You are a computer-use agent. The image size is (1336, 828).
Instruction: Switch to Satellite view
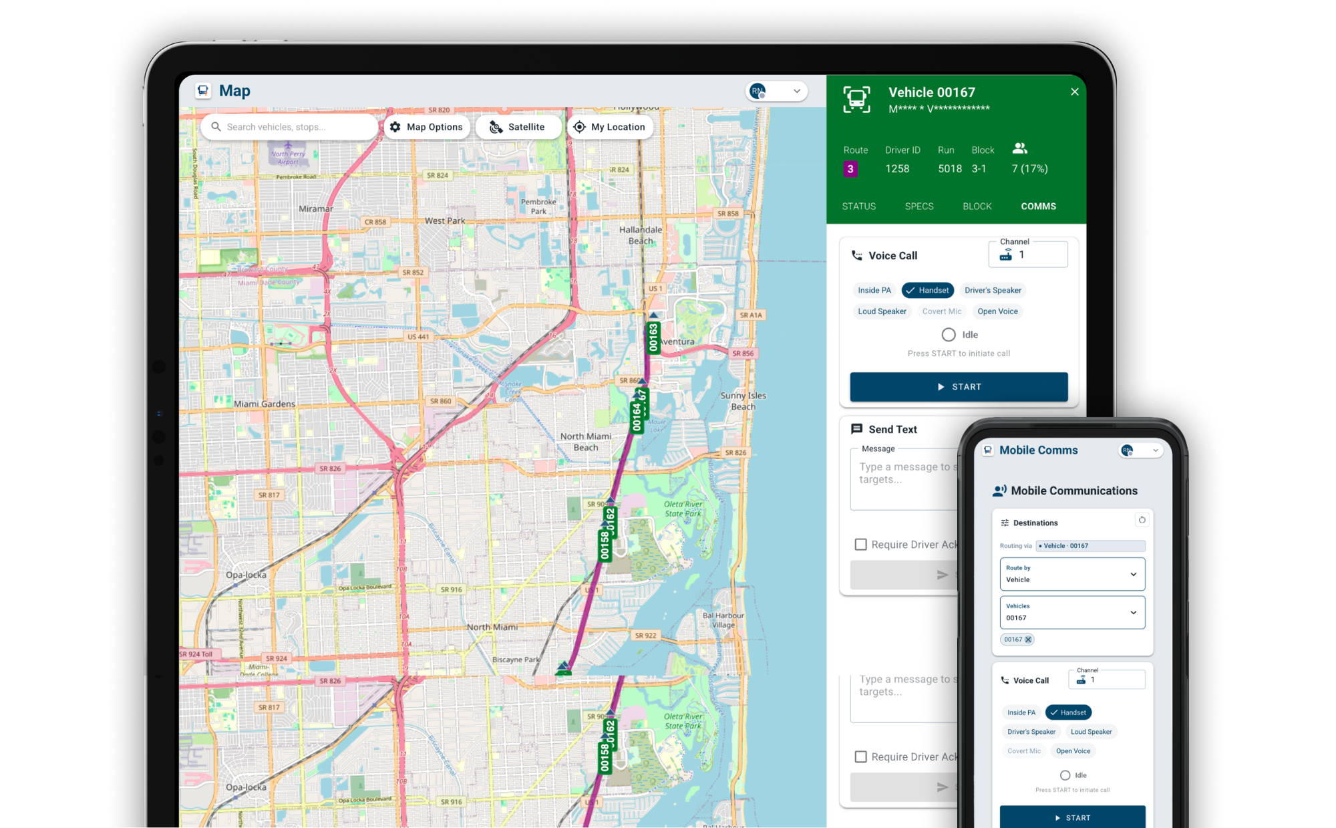518,127
